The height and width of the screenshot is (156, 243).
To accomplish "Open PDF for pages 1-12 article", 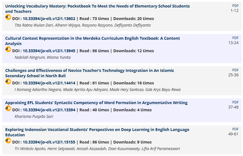I will [x=235, y=6].
